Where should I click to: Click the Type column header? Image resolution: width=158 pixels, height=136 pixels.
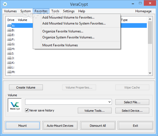coord(134,20)
